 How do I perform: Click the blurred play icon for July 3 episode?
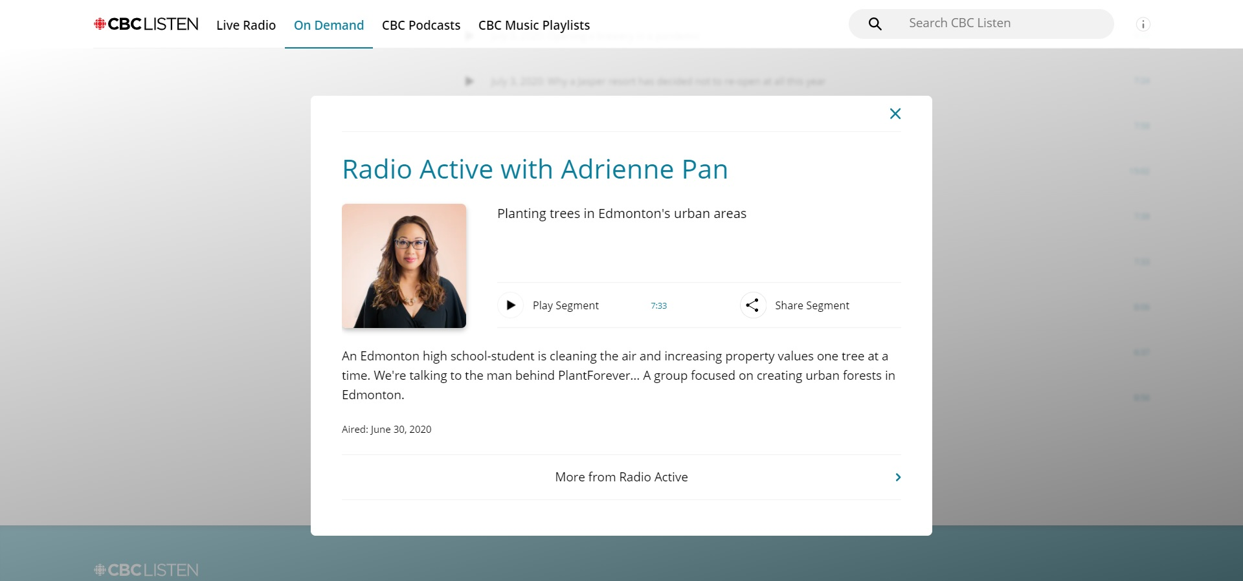469,82
